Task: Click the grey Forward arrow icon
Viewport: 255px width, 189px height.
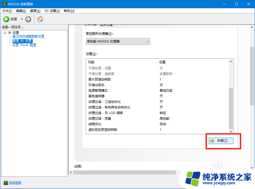Action: click(28, 19)
